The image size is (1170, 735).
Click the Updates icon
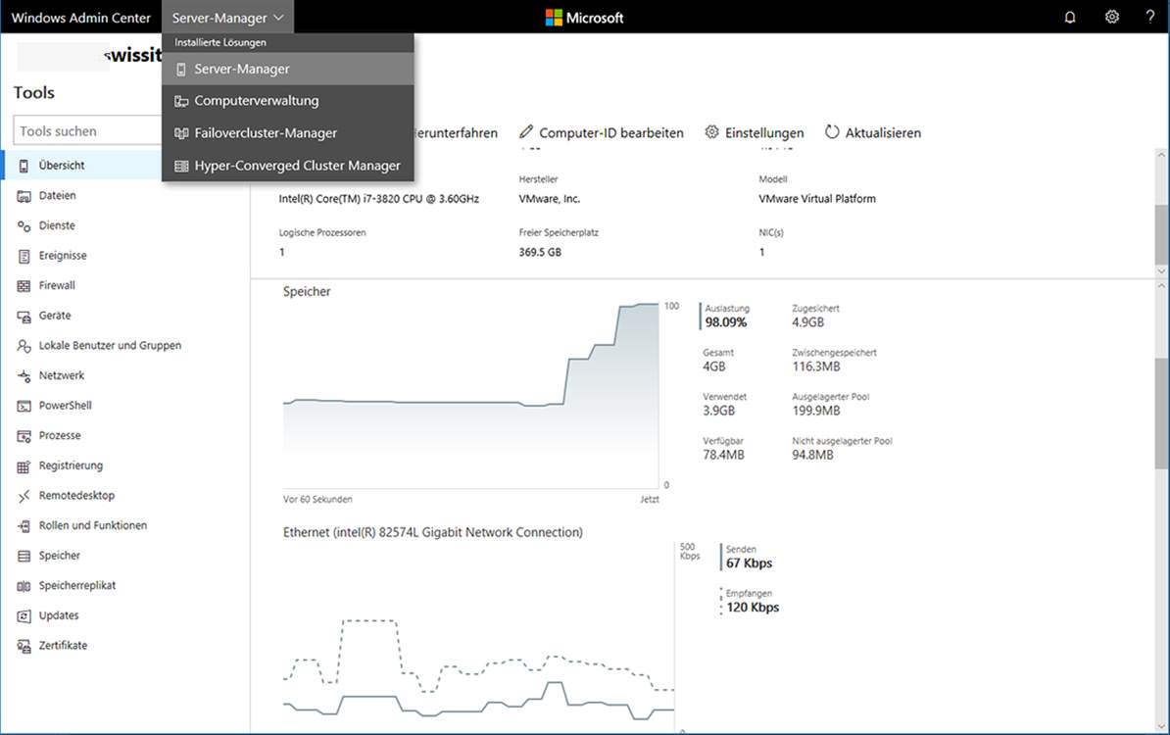24,616
